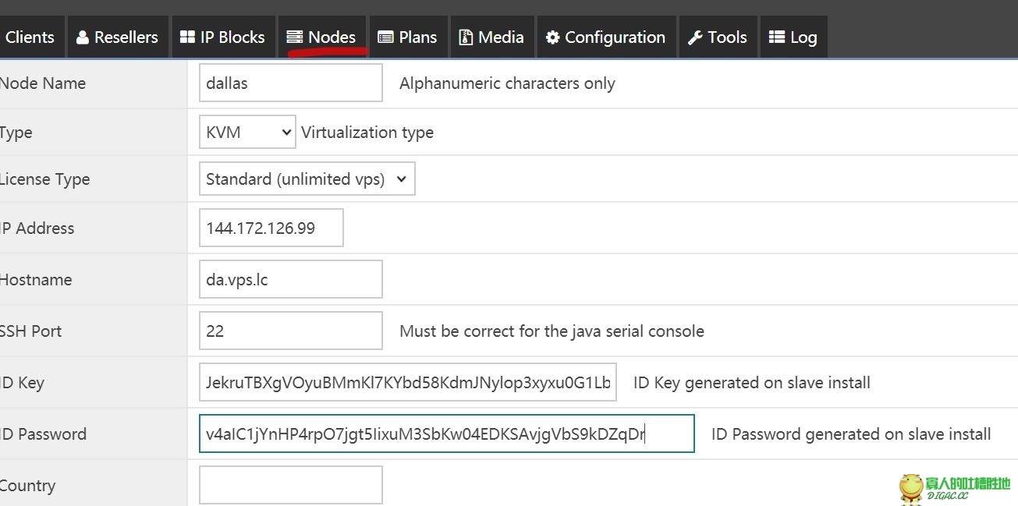Open the Log tab label
Image resolution: width=1018 pixels, height=506 pixels.
coord(803,37)
